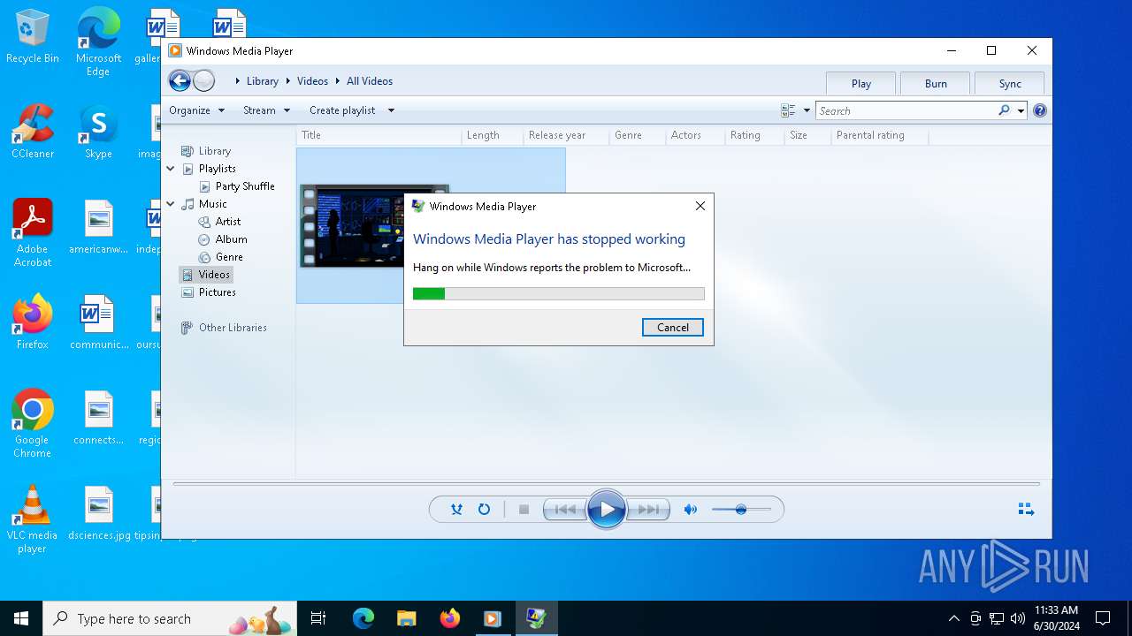Screen dimensions: 1132x636
Task: Open the Stream menu
Action: click(266, 110)
